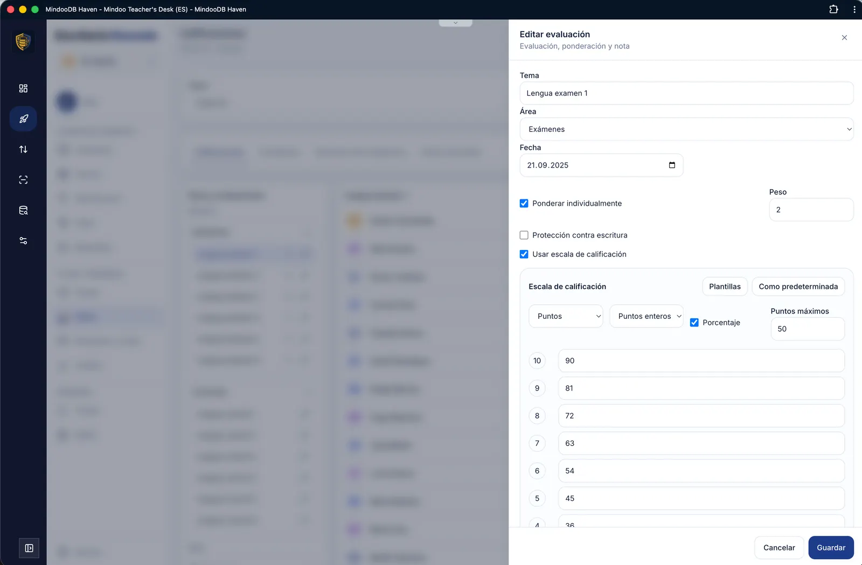Image resolution: width=862 pixels, height=565 pixels.
Task: Click the grade 6 circle label
Action: [x=537, y=471]
